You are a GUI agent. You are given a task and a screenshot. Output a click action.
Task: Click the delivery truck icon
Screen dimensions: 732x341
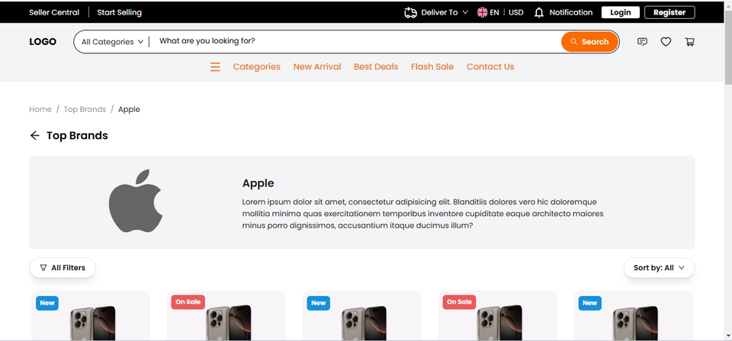410,12
